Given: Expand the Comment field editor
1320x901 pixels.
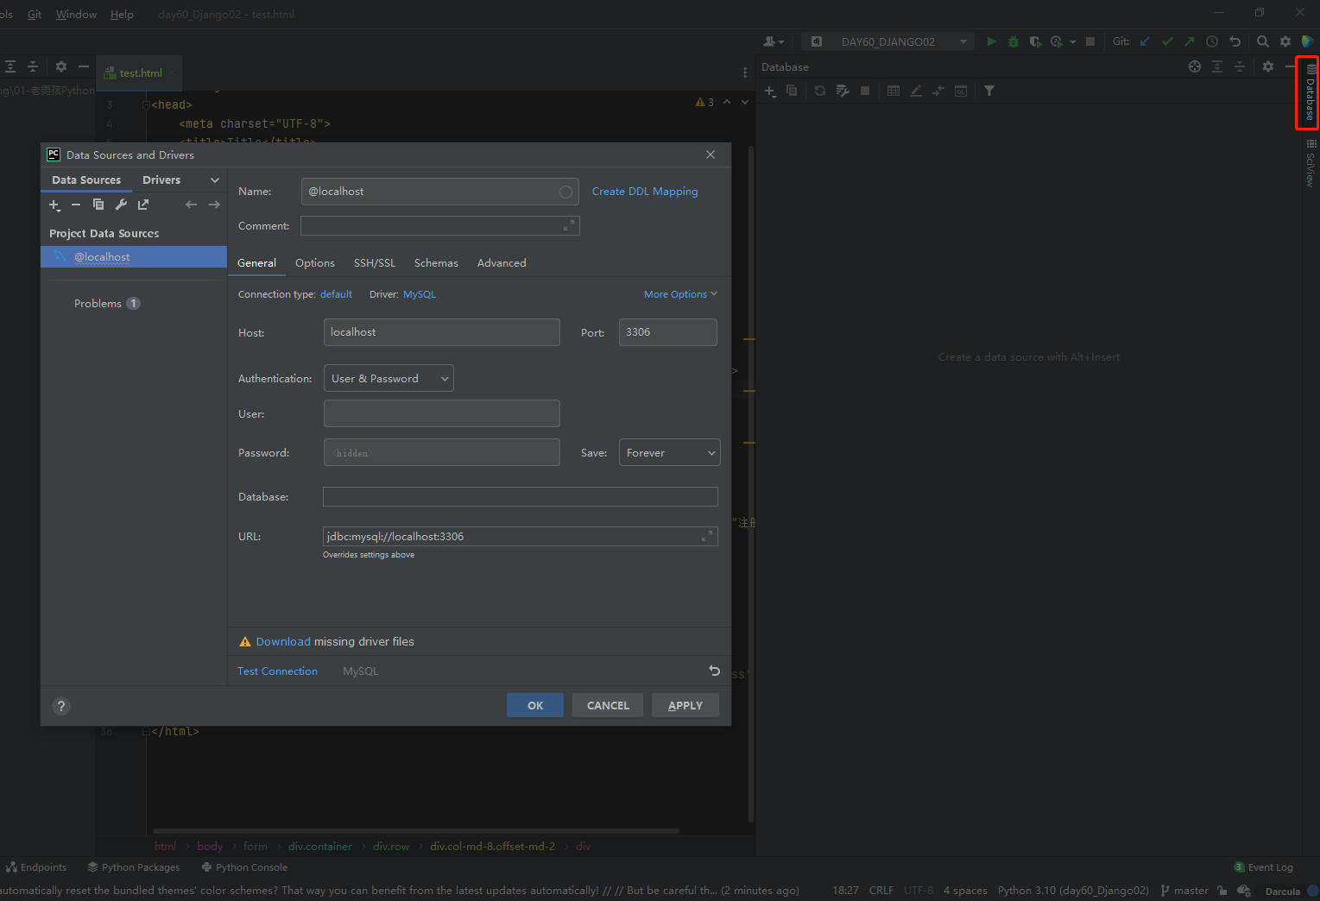Looking at the screenshot, I should [569, 225].
